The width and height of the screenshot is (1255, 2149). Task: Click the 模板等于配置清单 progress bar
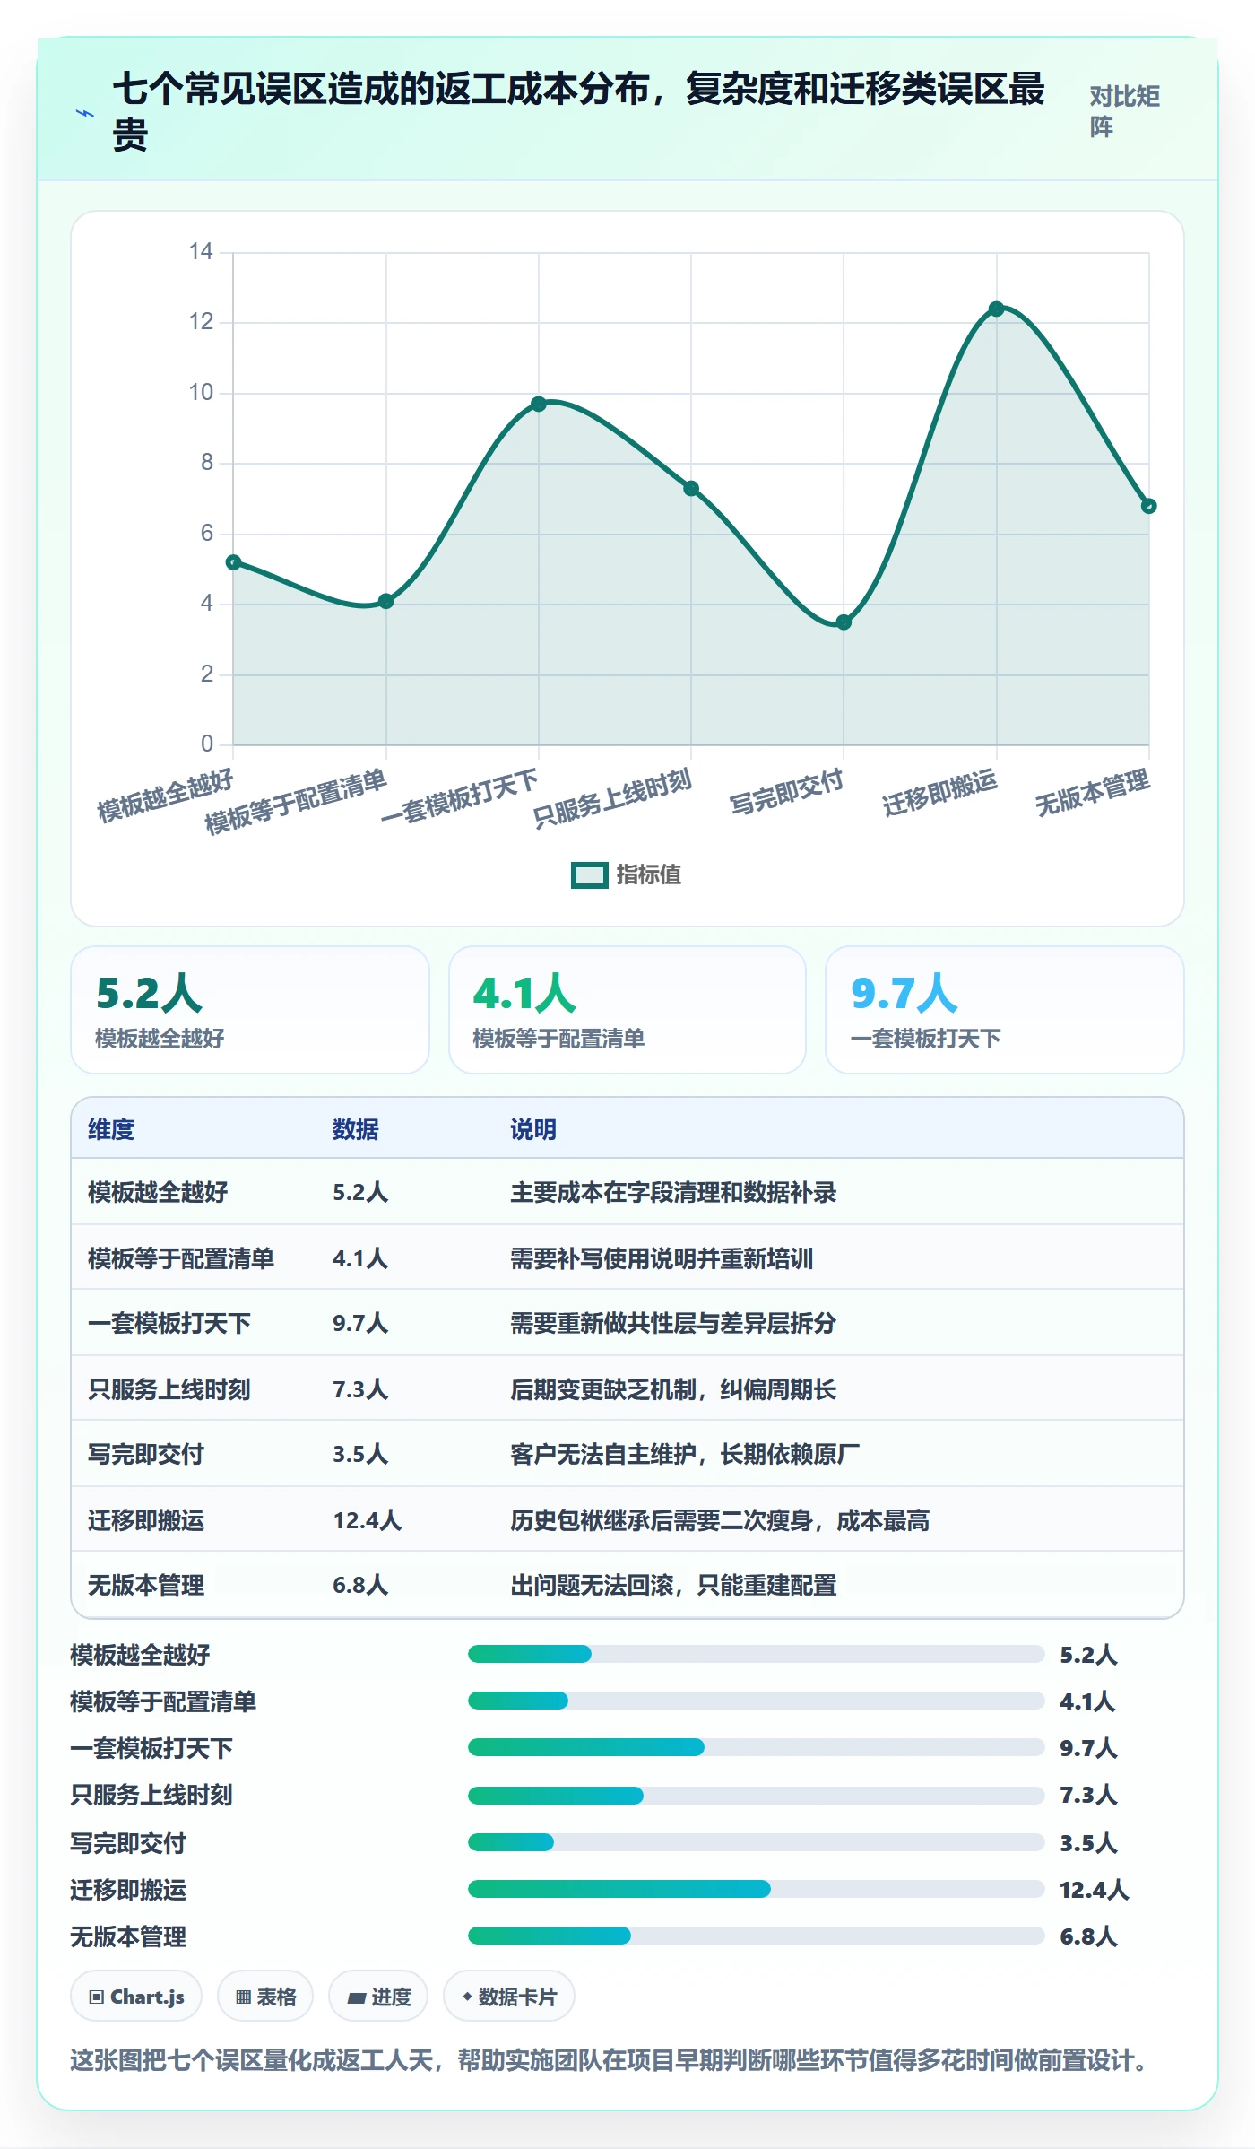756,1701
